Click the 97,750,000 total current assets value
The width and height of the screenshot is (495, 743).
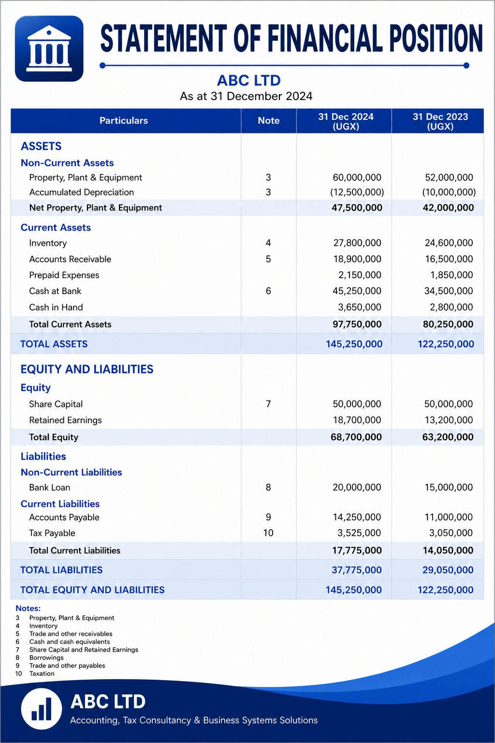[357, 325]
